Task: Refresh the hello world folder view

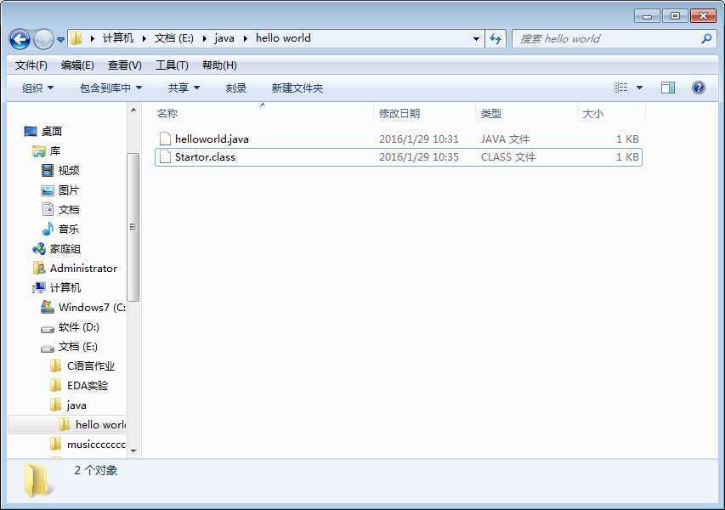Action: 496,39
